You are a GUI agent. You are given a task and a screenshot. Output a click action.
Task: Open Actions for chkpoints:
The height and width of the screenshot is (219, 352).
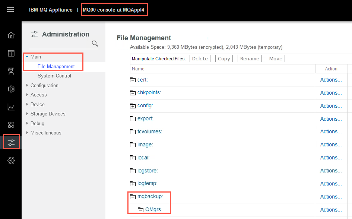[x=331, y=93]
